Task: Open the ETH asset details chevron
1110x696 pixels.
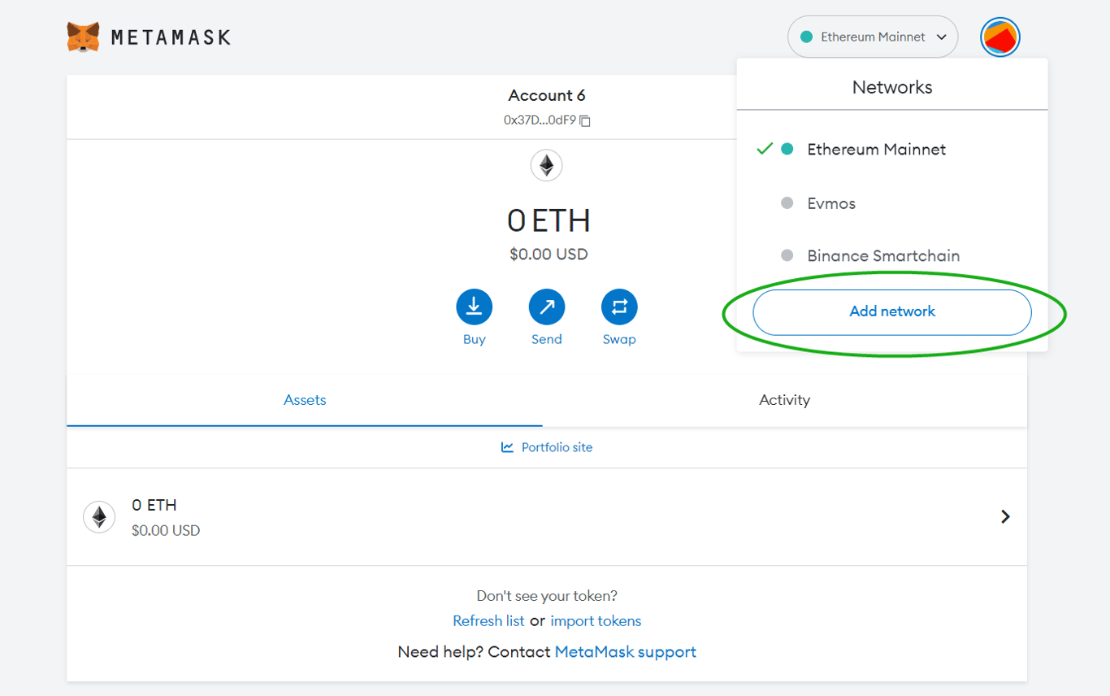Action: tap(1005, 516)
